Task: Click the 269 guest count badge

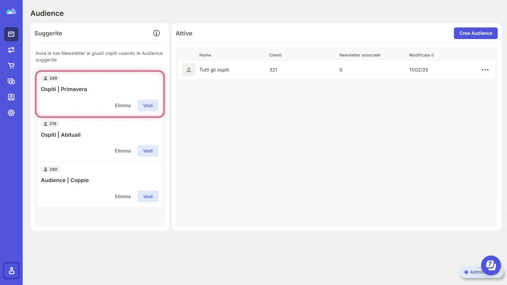Action: pos(50,78)
